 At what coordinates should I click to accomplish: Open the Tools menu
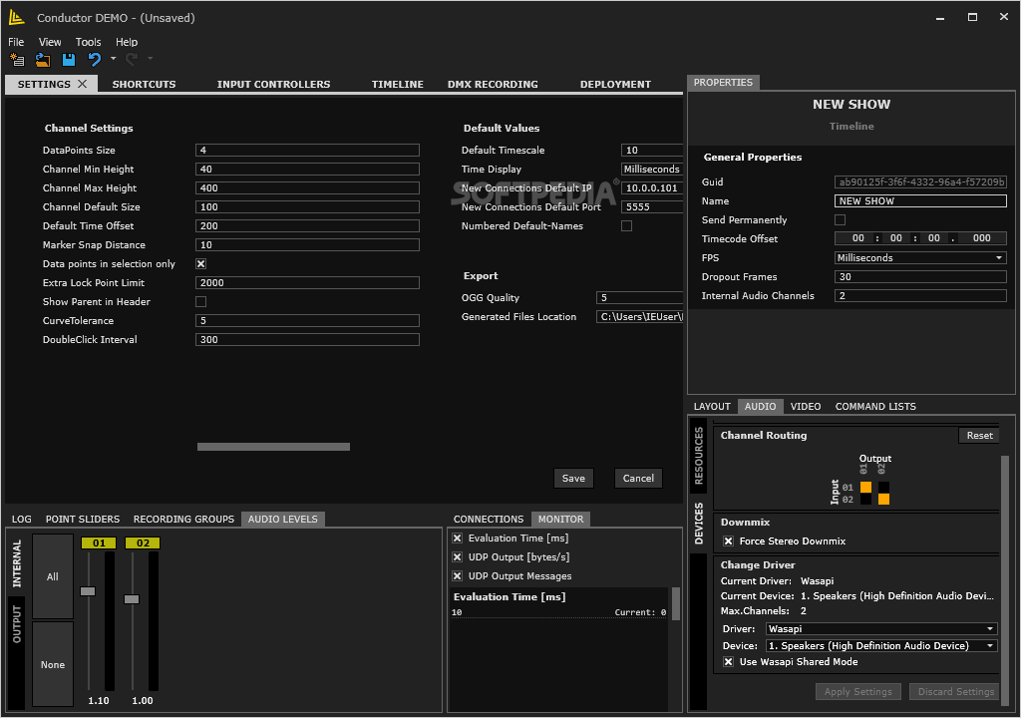pos(88,42)
